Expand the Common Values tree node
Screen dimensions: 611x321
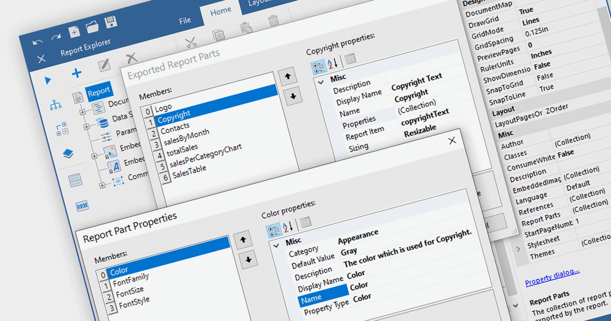102,185
